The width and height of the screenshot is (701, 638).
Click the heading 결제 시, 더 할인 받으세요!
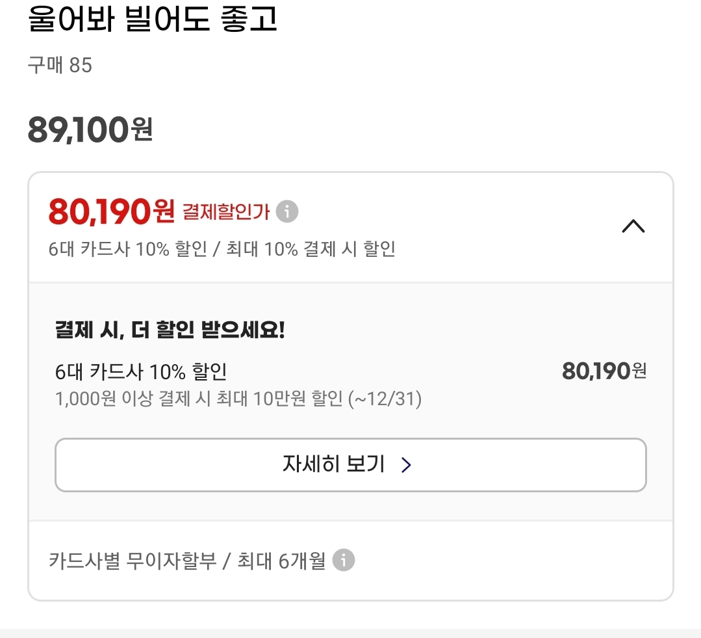(x=170, y=330)
